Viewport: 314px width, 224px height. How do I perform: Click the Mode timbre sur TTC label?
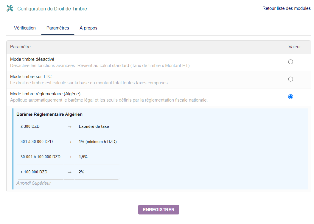click(x=31, y=77)
